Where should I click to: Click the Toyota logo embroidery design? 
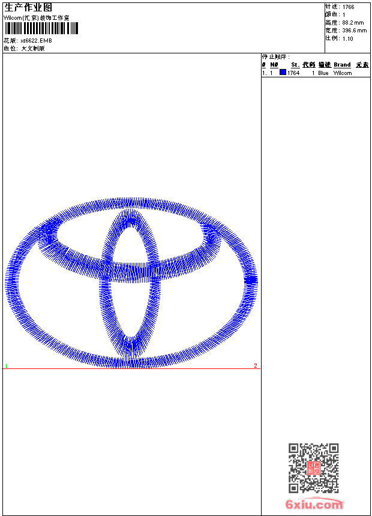pyautogui.click(x=131, y=282)
